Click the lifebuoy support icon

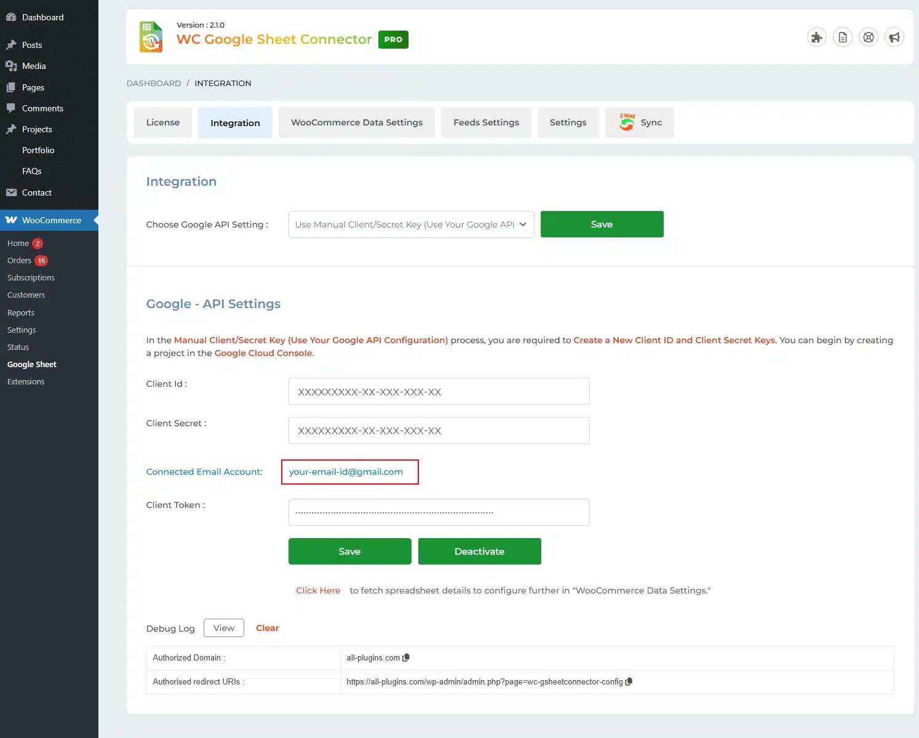coord(869,38)
